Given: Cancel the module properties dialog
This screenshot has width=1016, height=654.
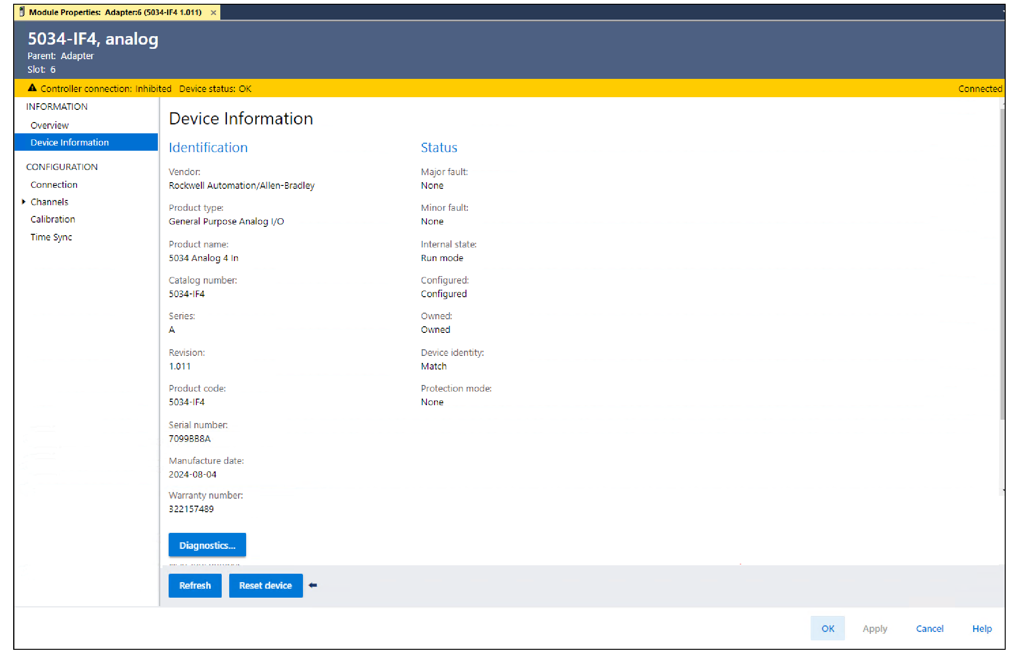Looking at the screenshot, I should point(930,628).
